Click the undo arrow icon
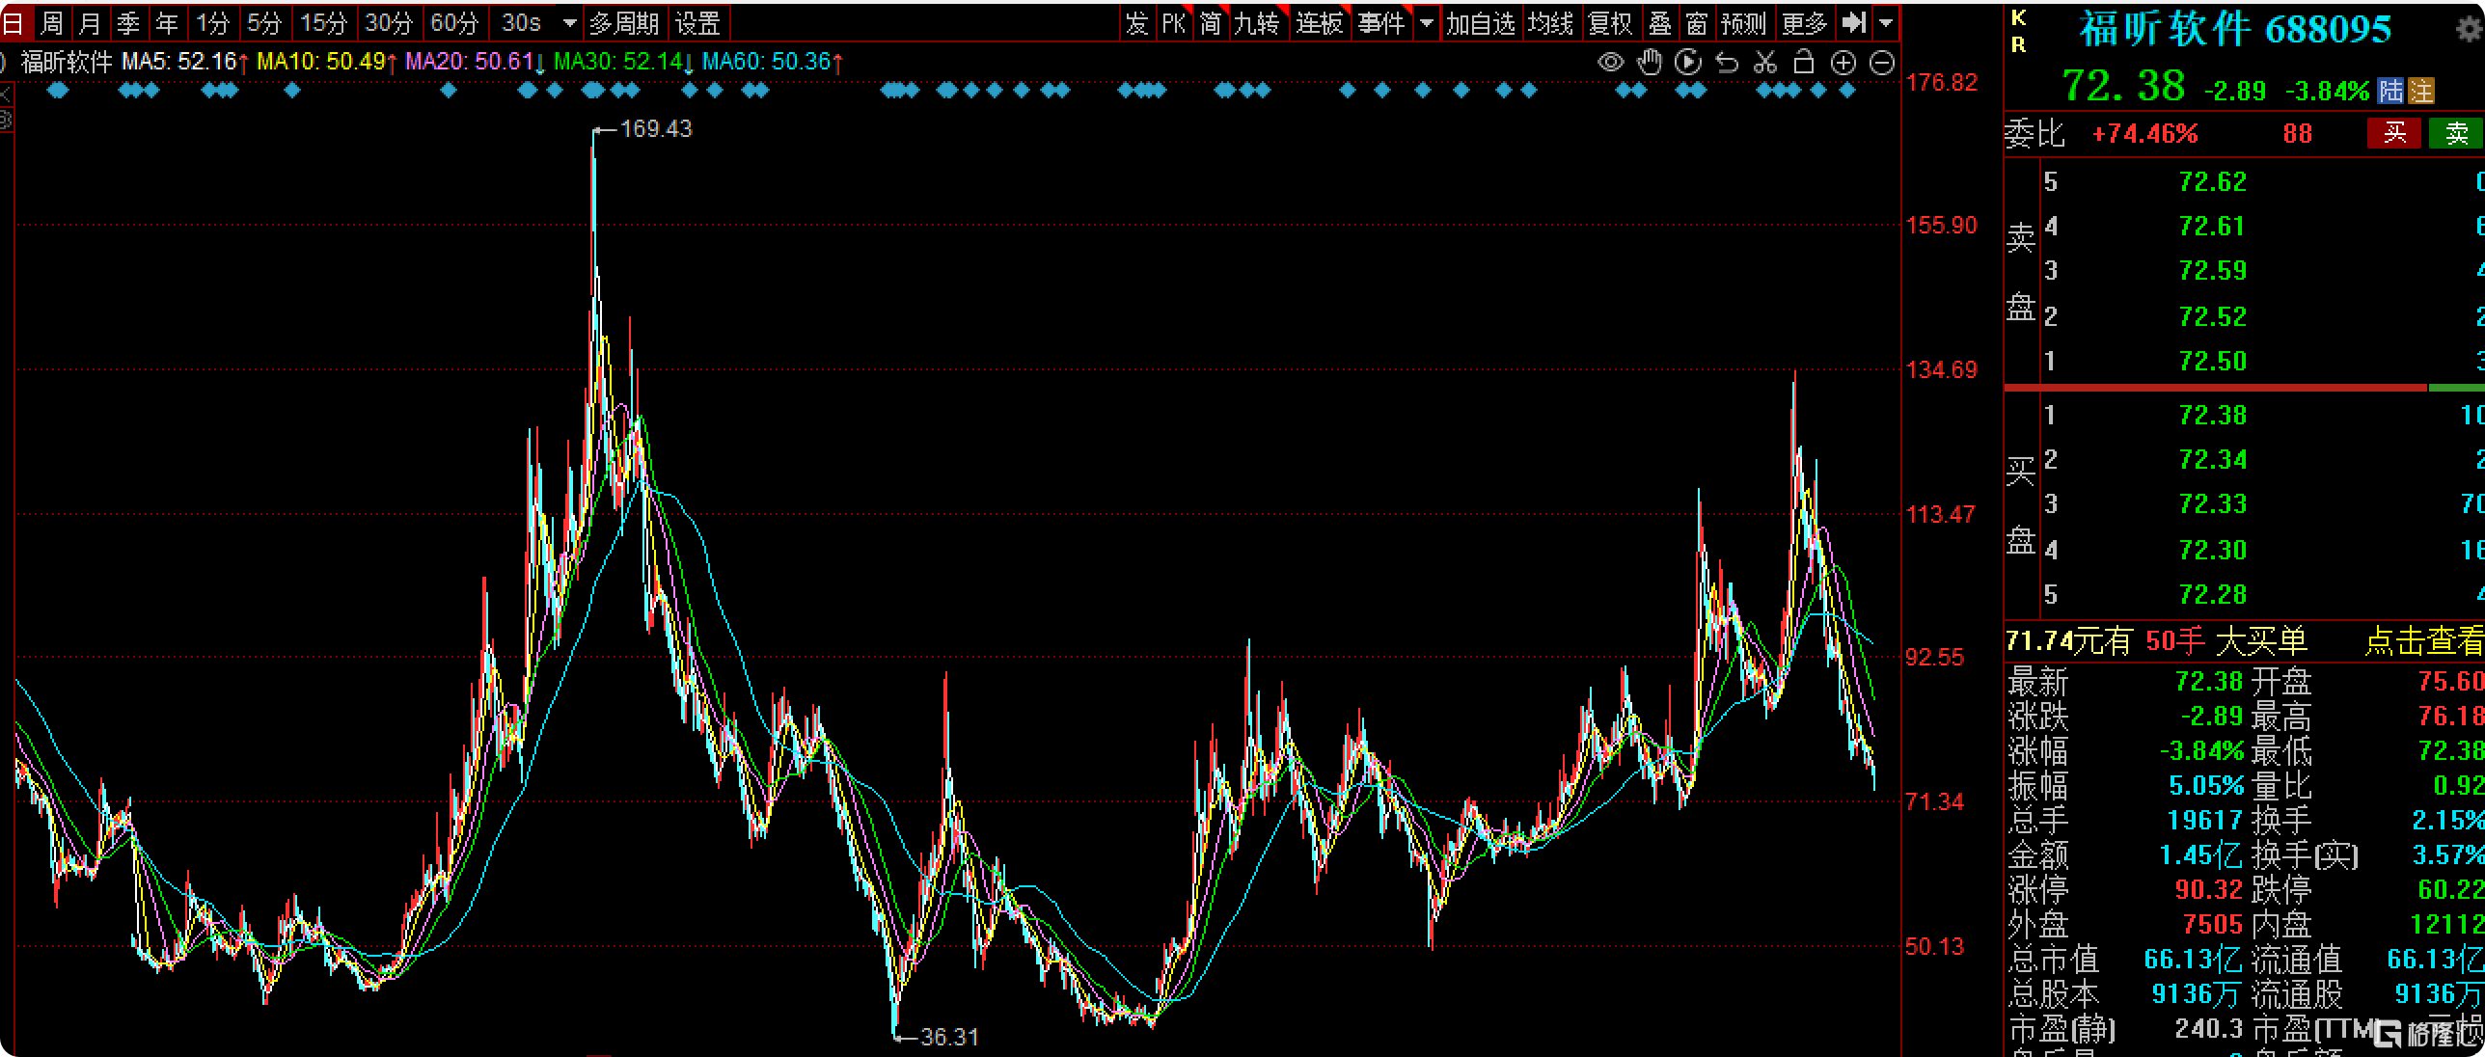Viewport: 2485px width, 1057px height. [1727, 63]
